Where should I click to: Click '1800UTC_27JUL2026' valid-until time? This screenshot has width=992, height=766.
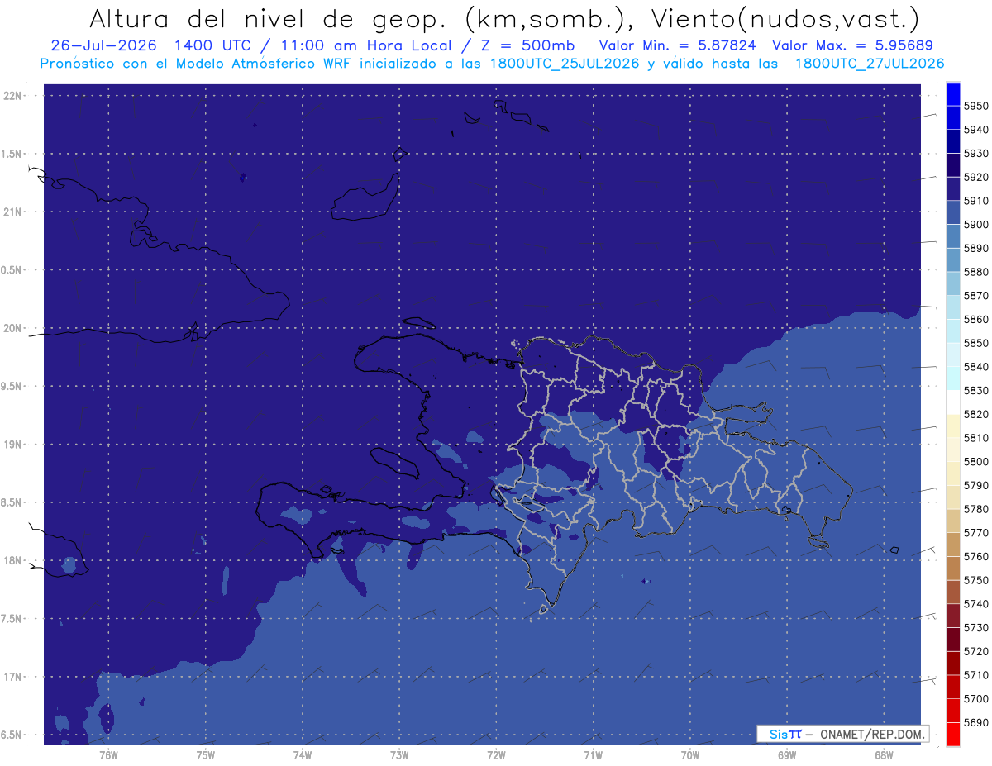[x=870, y=64]
